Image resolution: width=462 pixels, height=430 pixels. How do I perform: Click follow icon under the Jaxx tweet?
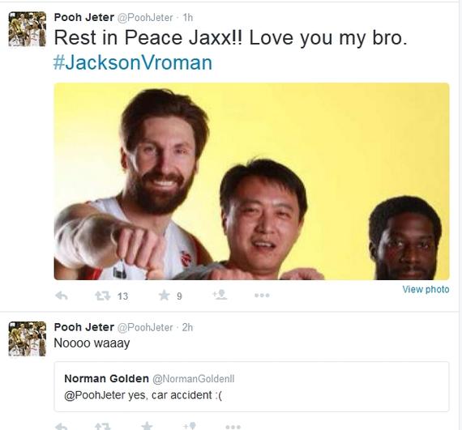click(x=220, y=295)
